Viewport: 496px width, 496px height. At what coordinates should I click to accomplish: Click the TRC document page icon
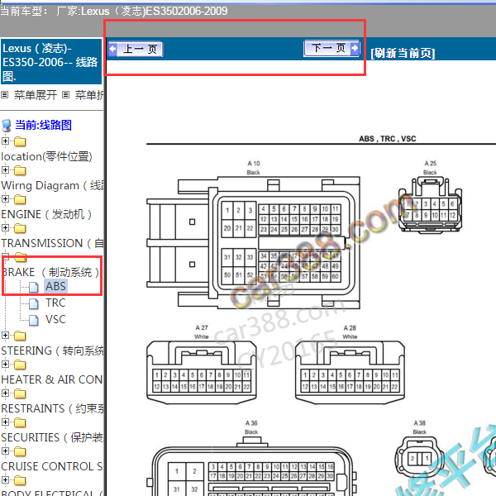click(x=34, y=303)
